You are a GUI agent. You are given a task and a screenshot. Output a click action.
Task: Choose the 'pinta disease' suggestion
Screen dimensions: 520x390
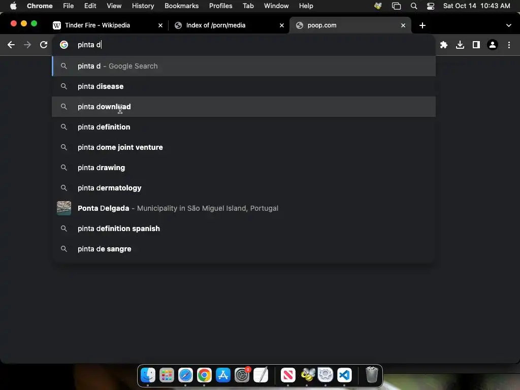coord(244,86)
